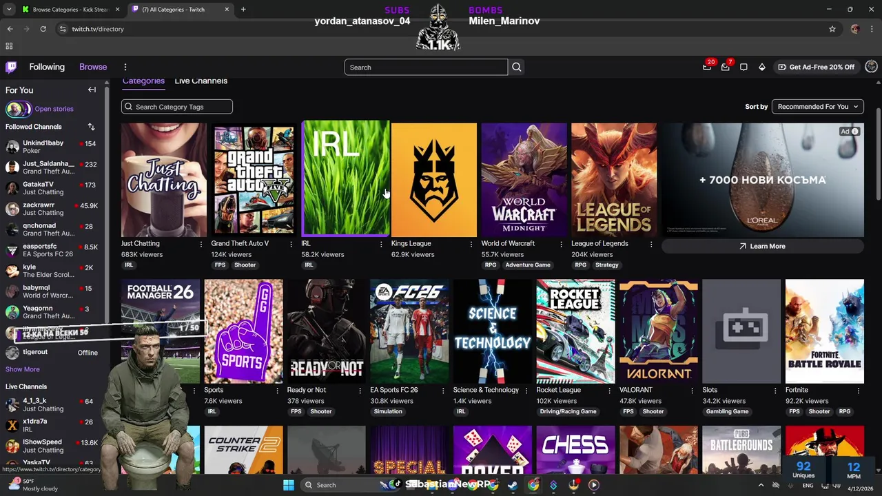Open the Sort by Recommended For You dropdown

point(818,107)
